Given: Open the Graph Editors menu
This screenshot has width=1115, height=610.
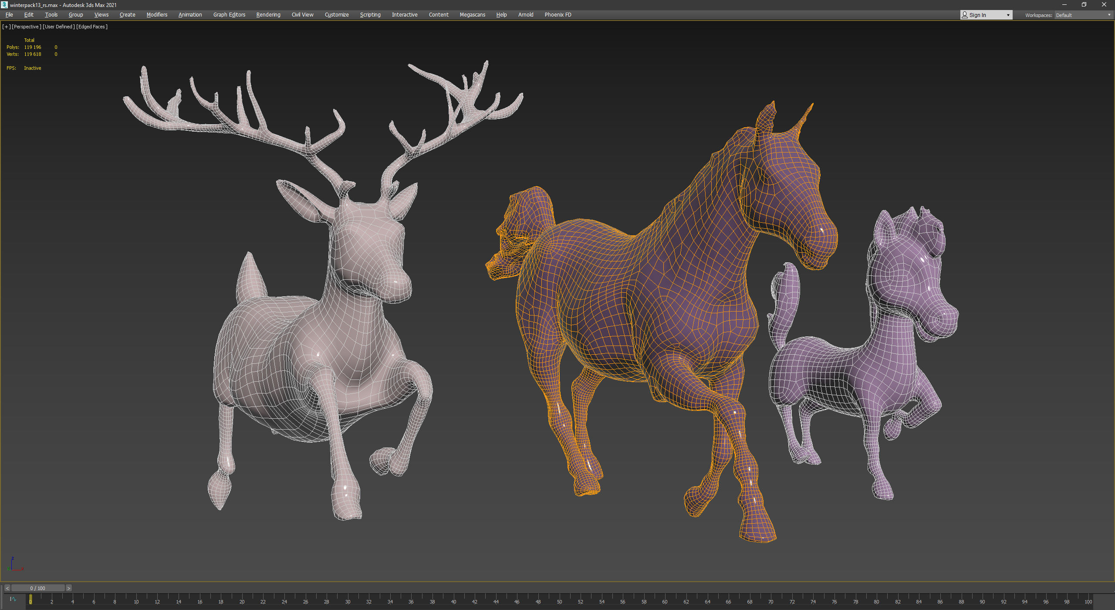Looking at the screenshot, I should (229, 15).
